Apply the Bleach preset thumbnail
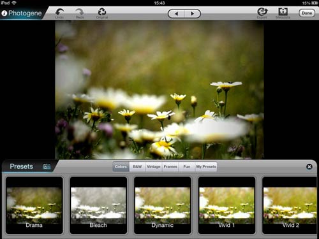Screen dimensions: 319x239 click(98, 205)
